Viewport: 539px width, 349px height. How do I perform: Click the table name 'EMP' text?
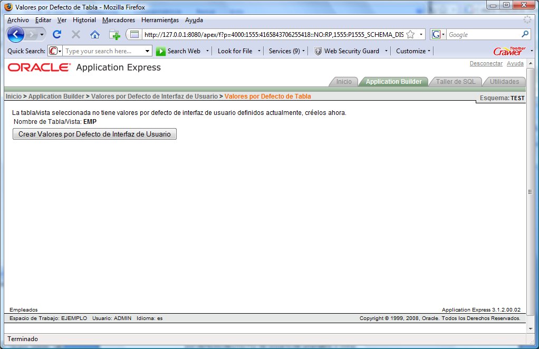[x=90, y=122]
